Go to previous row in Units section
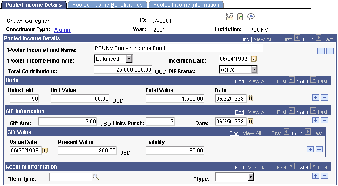This screenshot has height=186, width=338. 292,80
